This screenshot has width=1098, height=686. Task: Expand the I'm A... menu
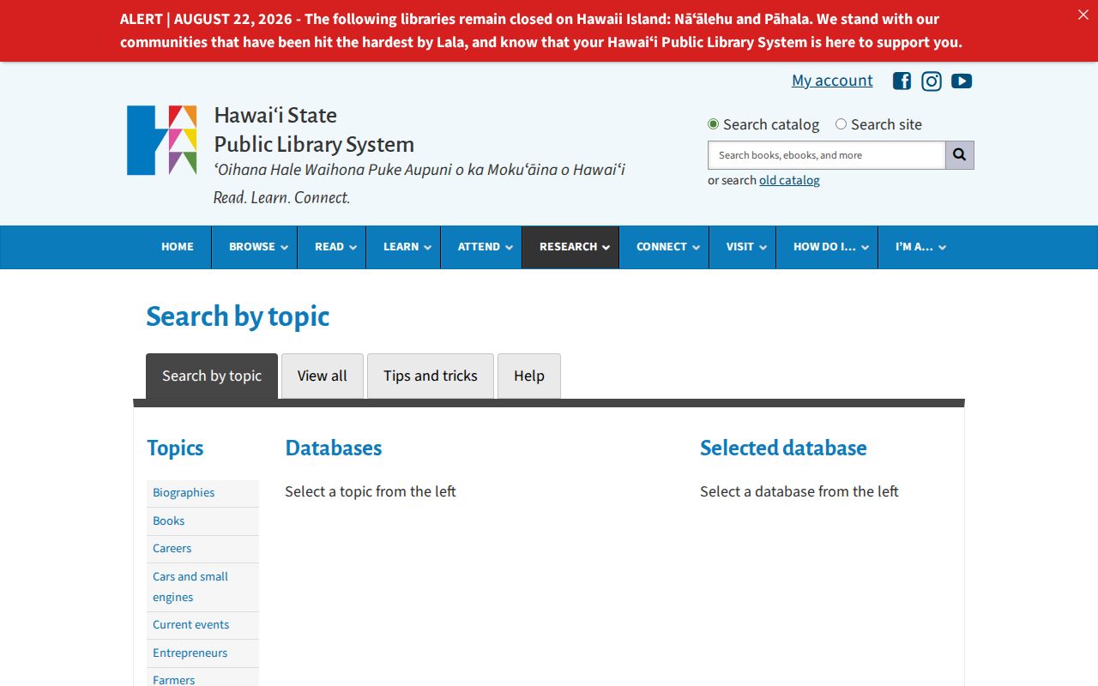coord(916,247)
